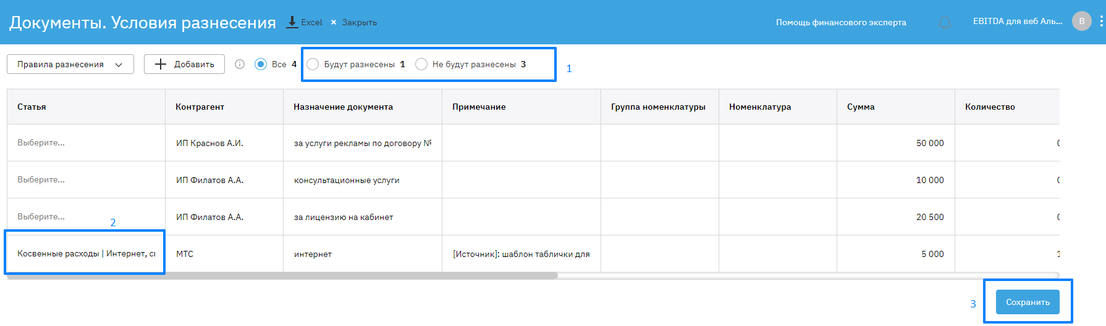The height and width of the screenshot is (326, 1106).
Task: Expand the Правила разнесения dropdown
Action: [70, 64]
